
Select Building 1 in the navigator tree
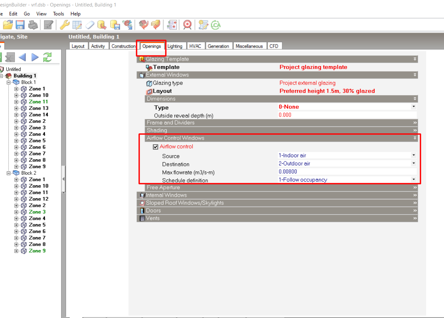[25, 76]
